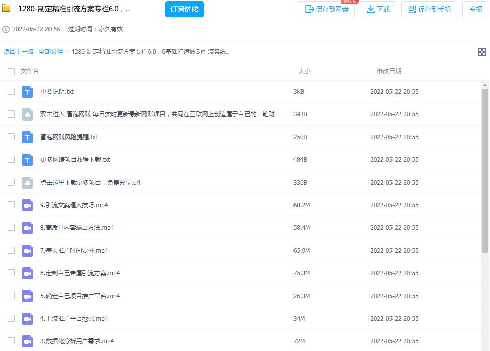Open video 6.定制自己专属引流方案.mp4
Viewport: 490px width, 351px height.
(80, 273)
